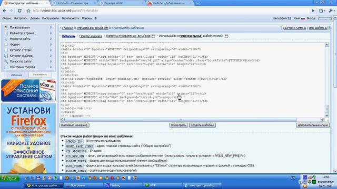Open the Все шаблоны link
Viewport: 337px width, 189px height.
[318, 28]
